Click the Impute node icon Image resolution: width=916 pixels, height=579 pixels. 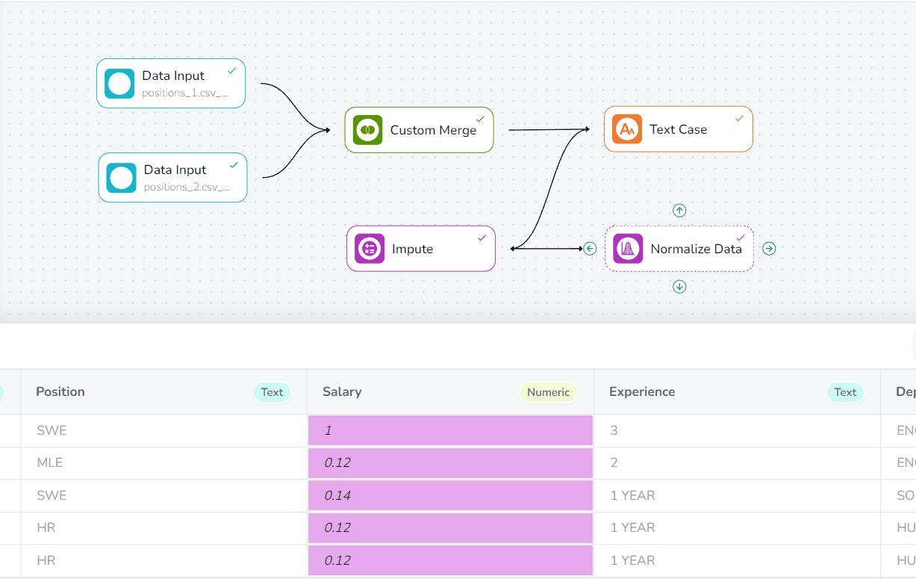(x=370, y=248)
